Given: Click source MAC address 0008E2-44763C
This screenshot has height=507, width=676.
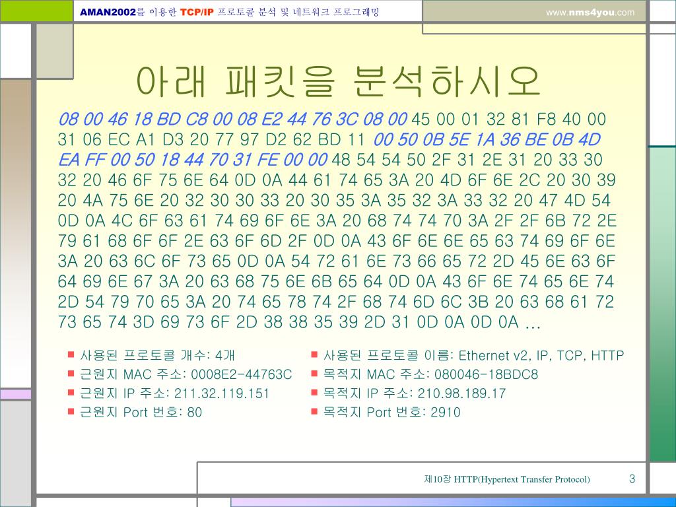Looking at the screenshot, I should pos(242,374).
